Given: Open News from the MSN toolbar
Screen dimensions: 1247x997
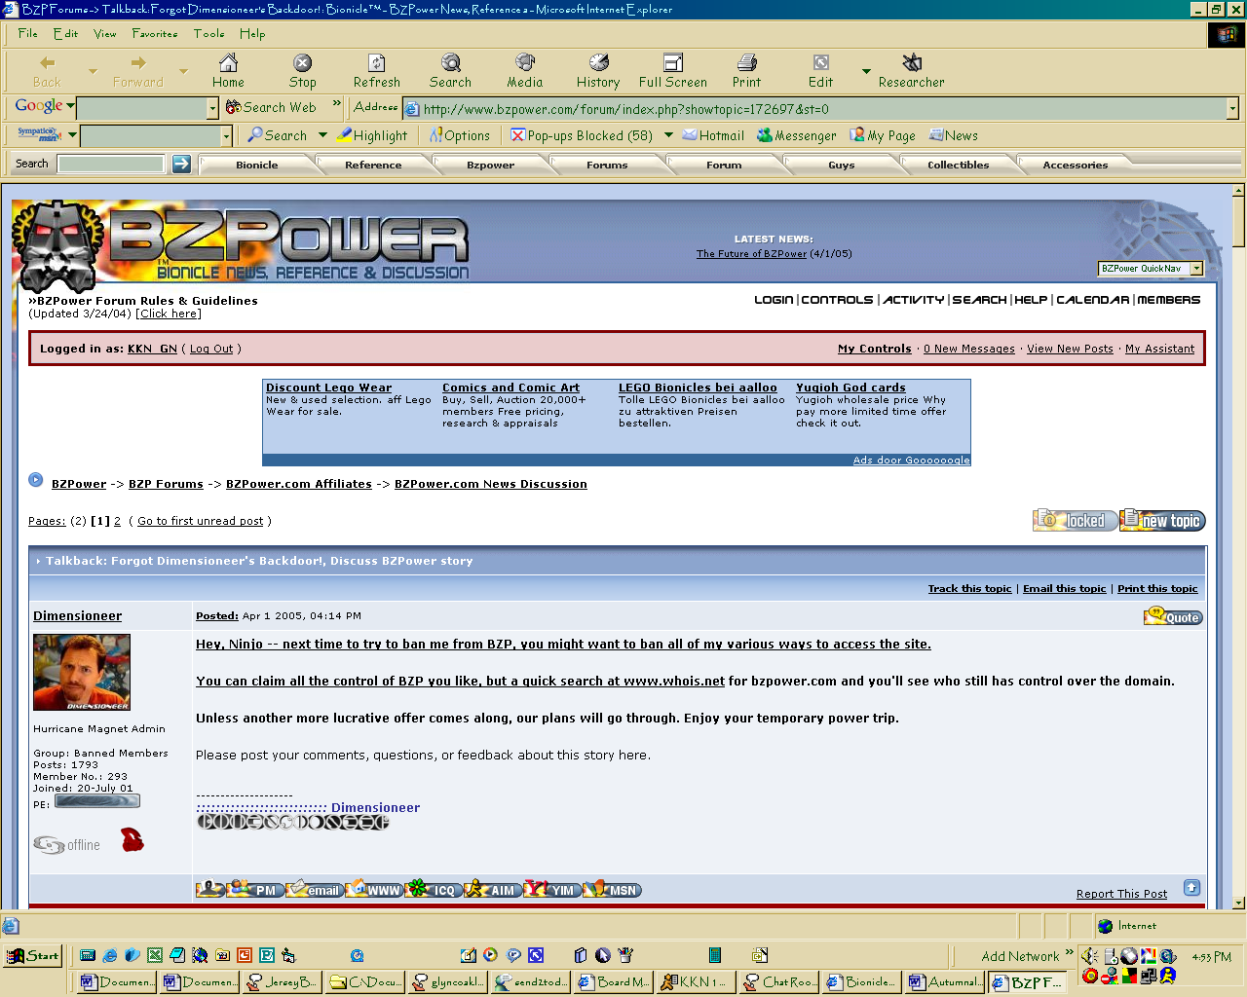Looking at the screenshot, I should point(954,135).
